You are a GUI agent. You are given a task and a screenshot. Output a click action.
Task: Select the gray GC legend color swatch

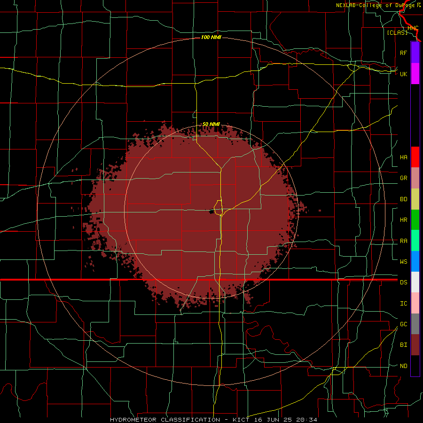(415, 324)
